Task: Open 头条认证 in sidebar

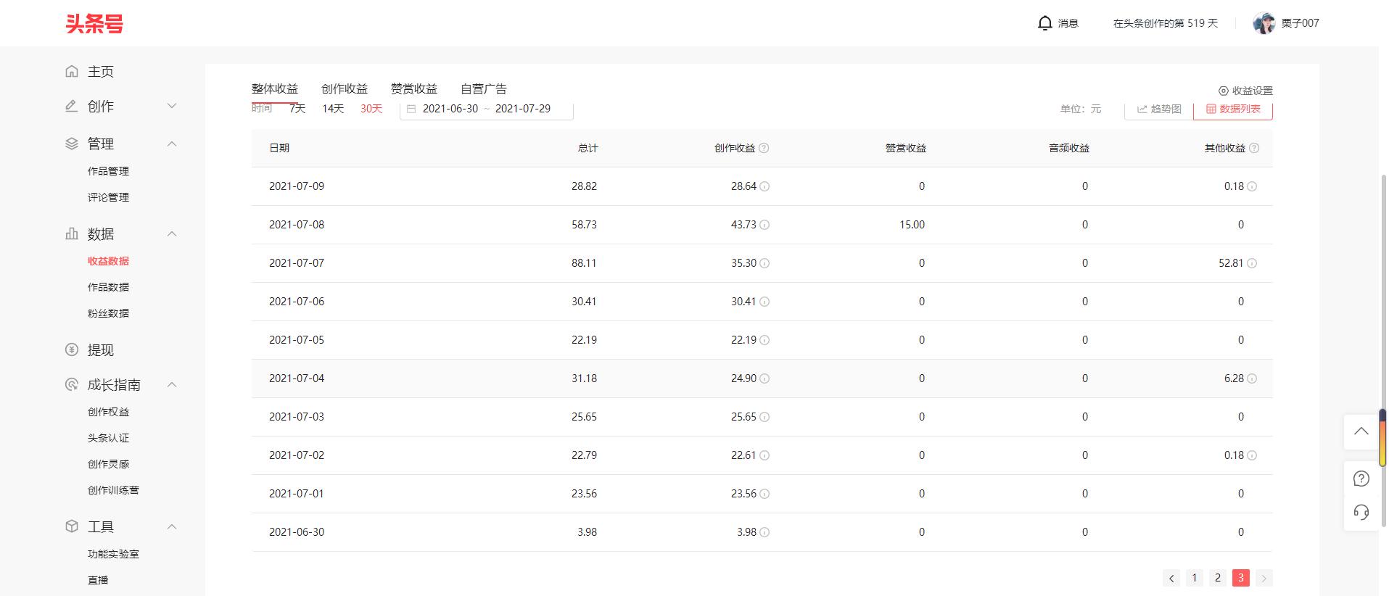Action: point(108,438)
